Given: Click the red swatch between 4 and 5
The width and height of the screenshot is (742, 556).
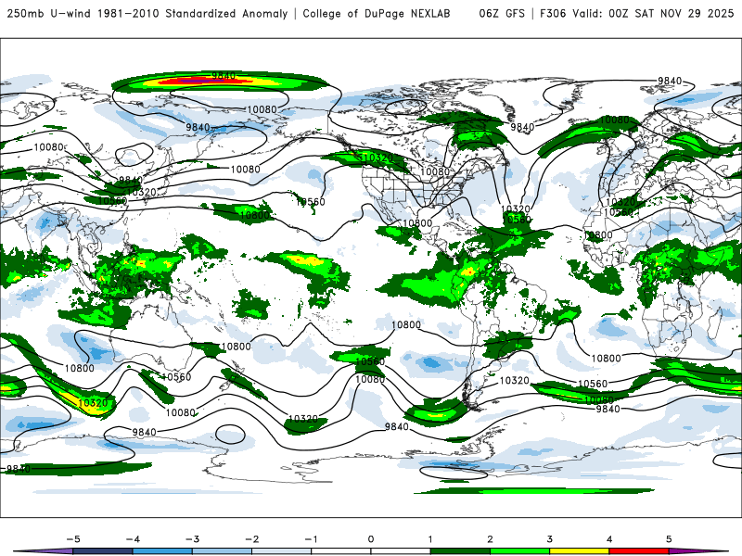Looking at the screenshot, I should (639, 551).
